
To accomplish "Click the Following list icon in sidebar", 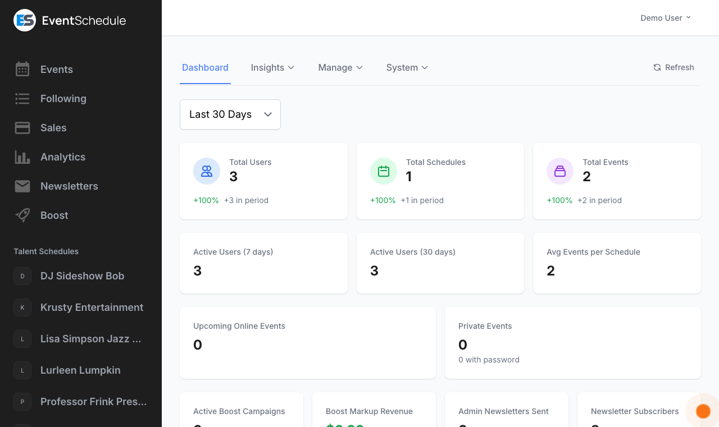I will (x=22, y=99).
